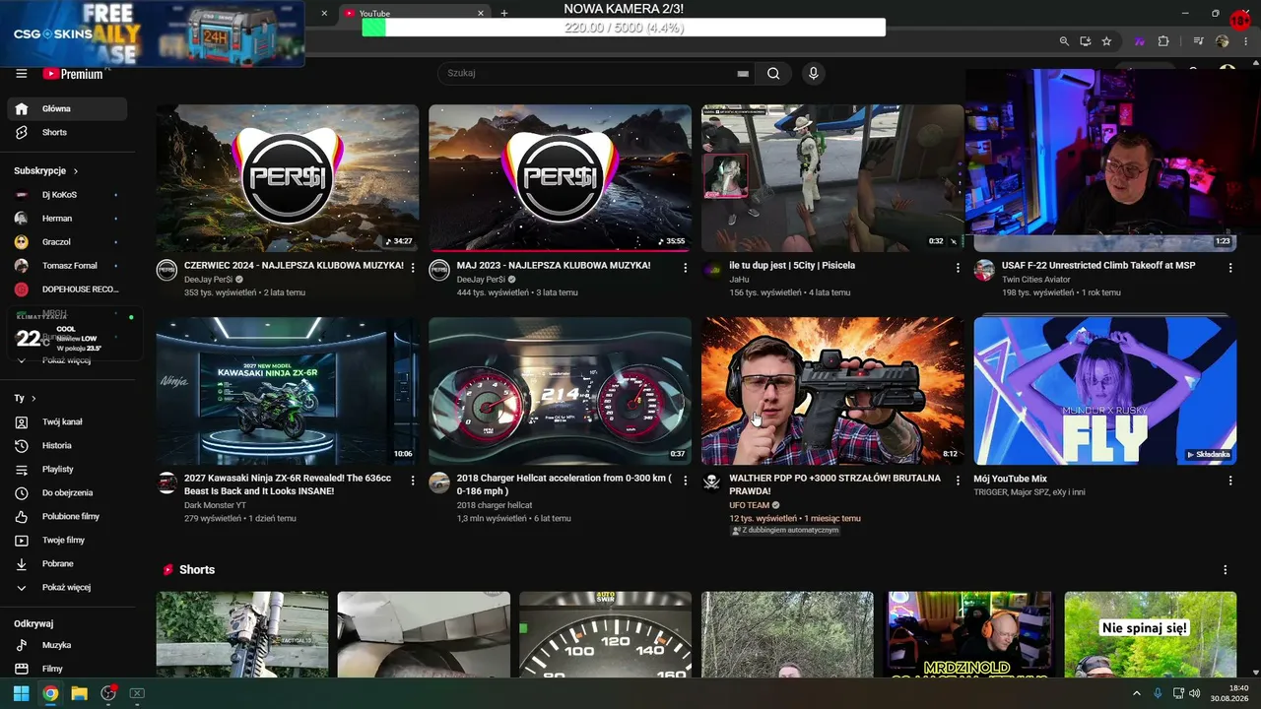Open the media control playlist icon
Image resolution: width=1261 pixels, height=709 pixels.
coord(1198,41)
